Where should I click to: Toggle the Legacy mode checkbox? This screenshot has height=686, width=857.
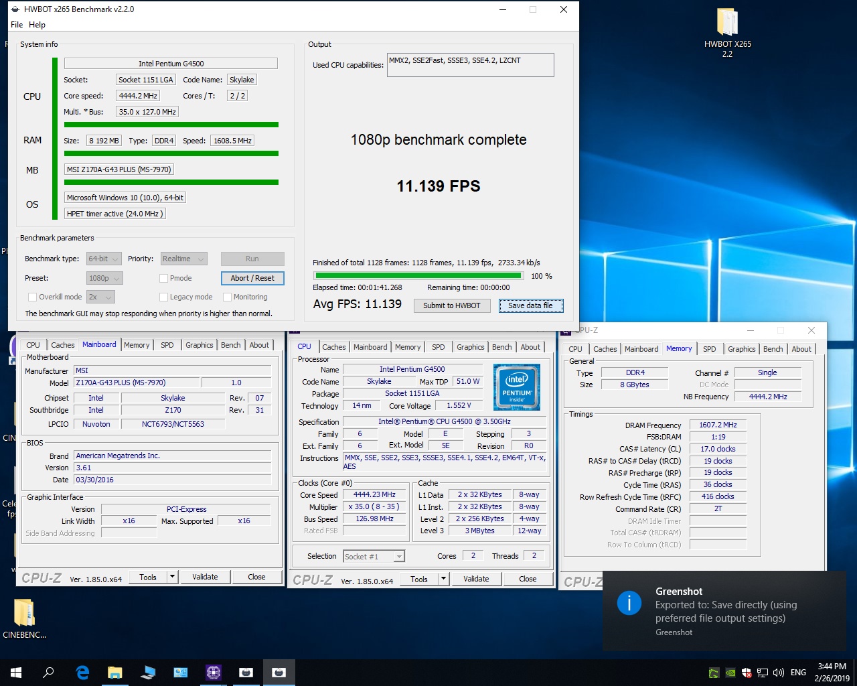coord(163,297)
